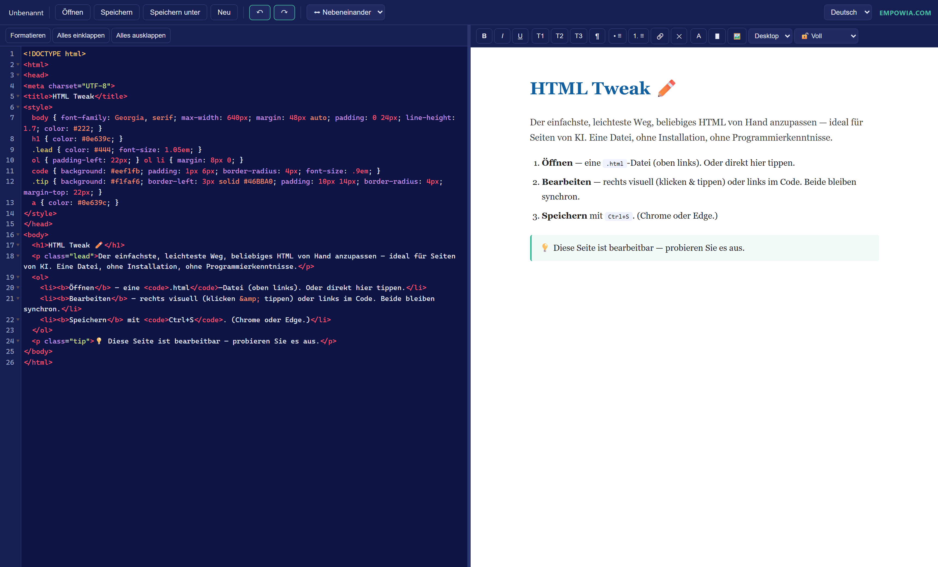This screenshot has width=938, height=567.
Task: Click the pencil emoji beside the heading
Action: coord(666,88)
